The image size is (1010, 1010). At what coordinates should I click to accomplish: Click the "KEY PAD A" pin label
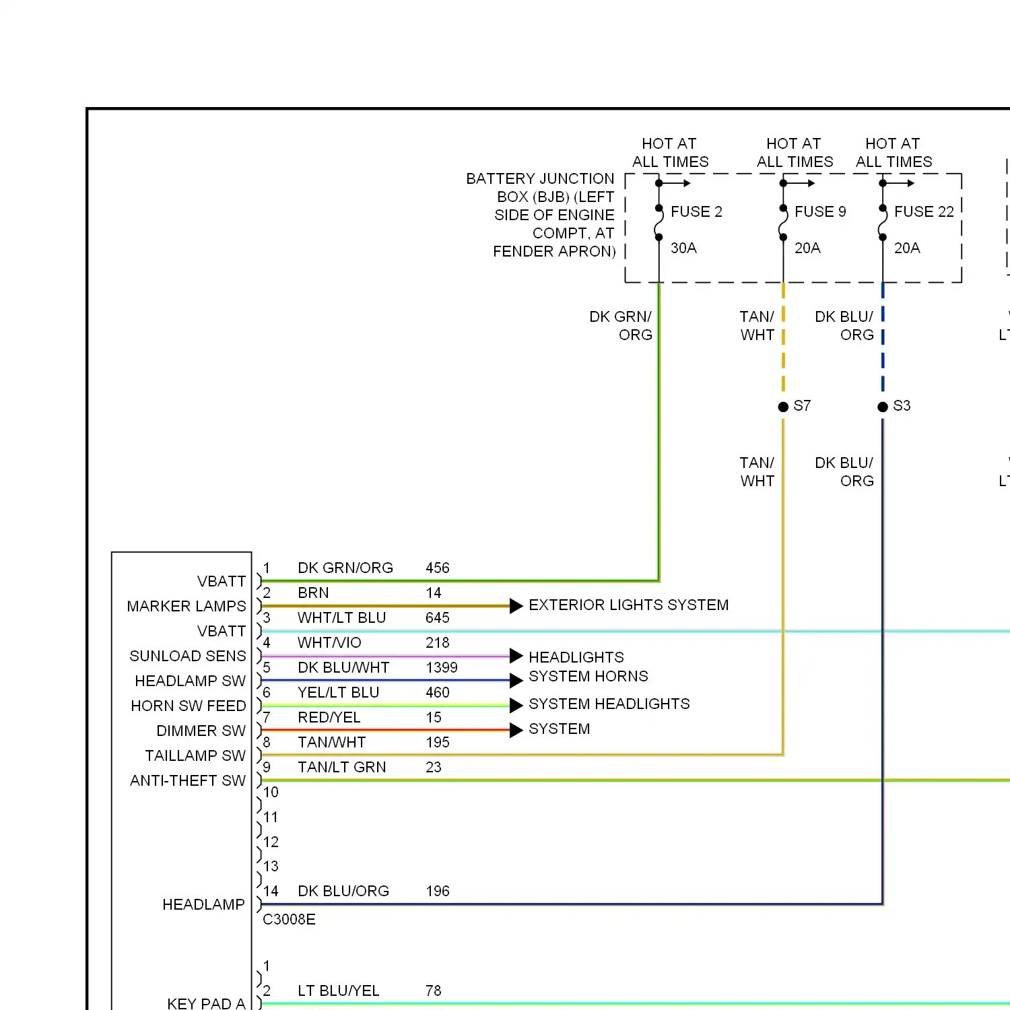pyautogui.click(x=206, y=1003)
